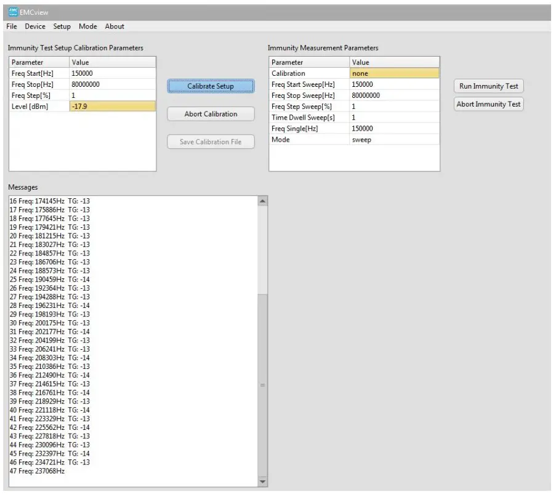Select the Freq Step[%] value cell

click(x=113, y=95)
